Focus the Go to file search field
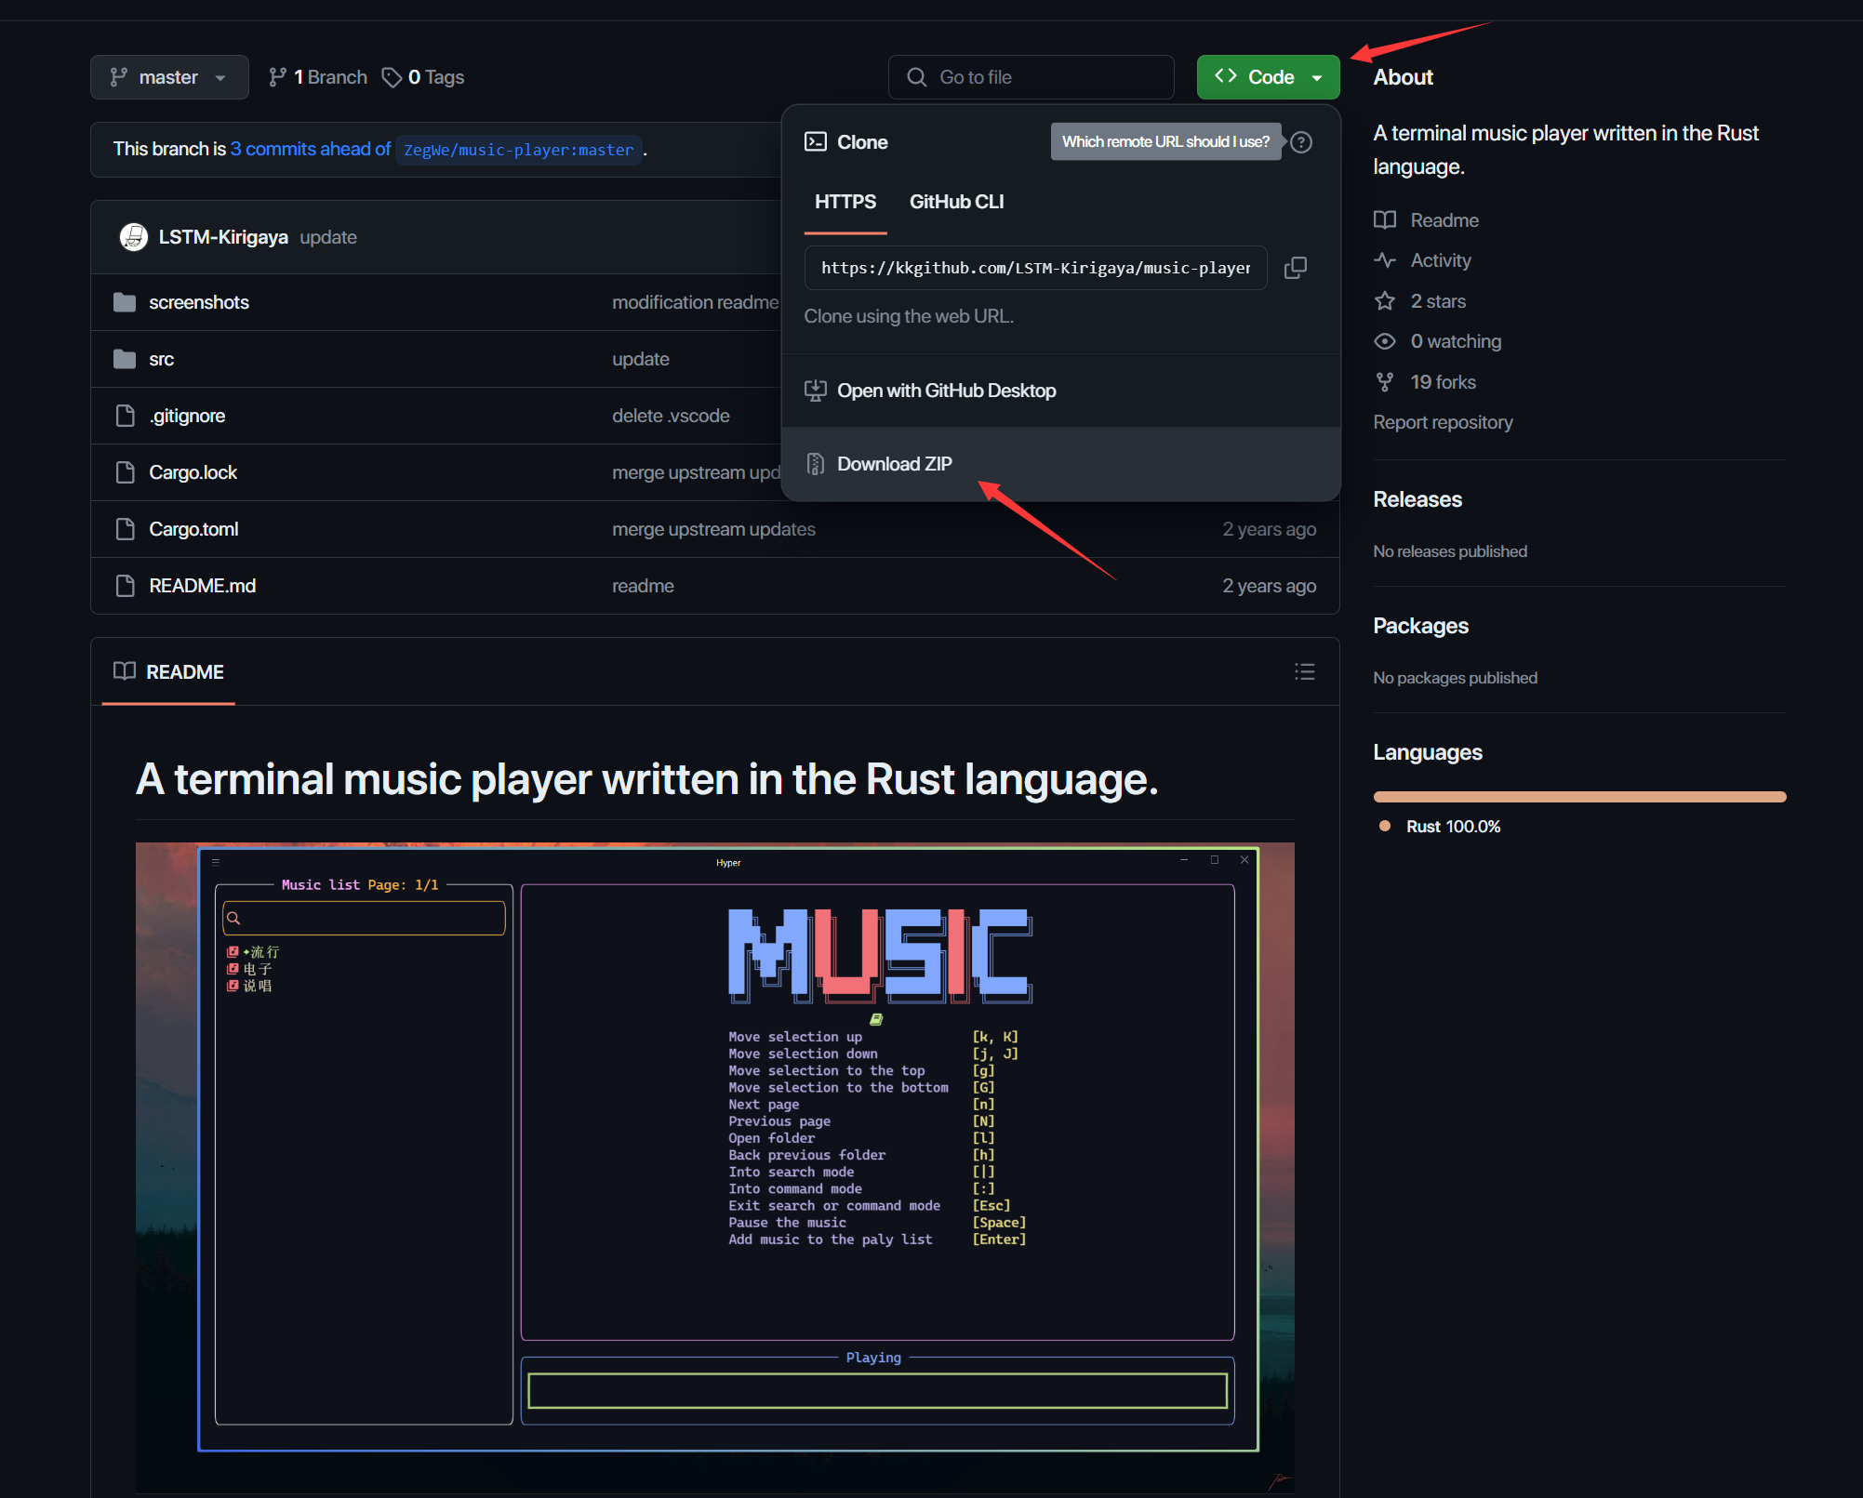This screenshot has width=1863, height=1498. (x=1031, y=77)
